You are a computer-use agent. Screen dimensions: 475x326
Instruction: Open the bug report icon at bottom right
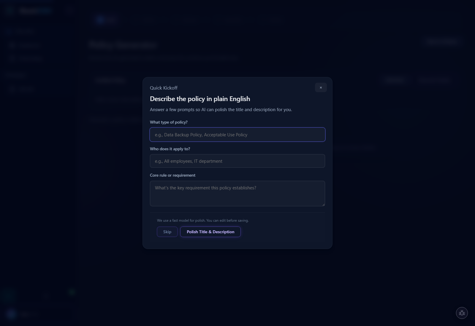point(462,313)
